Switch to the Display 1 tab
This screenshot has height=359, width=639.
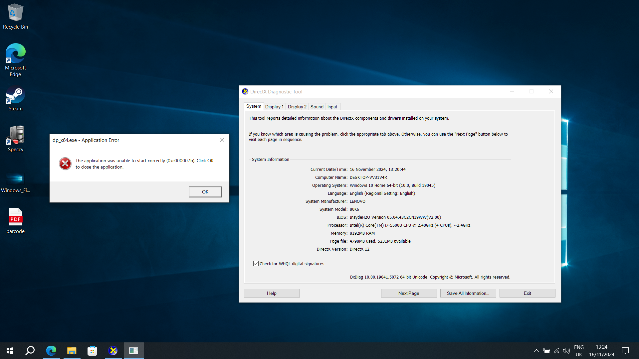coord(274,107)
